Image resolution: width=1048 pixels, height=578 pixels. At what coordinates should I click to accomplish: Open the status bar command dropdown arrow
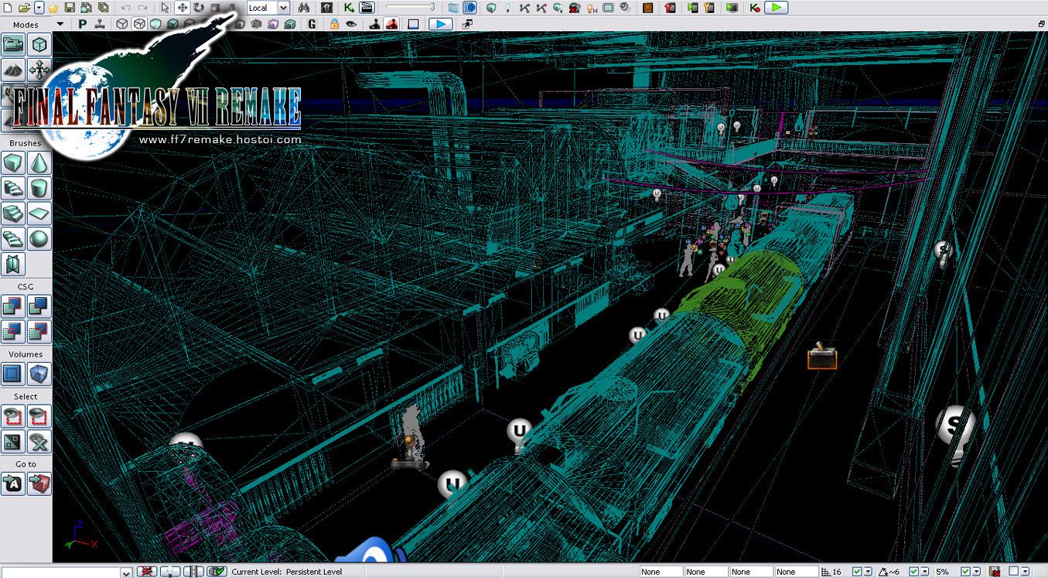point(126,572)
